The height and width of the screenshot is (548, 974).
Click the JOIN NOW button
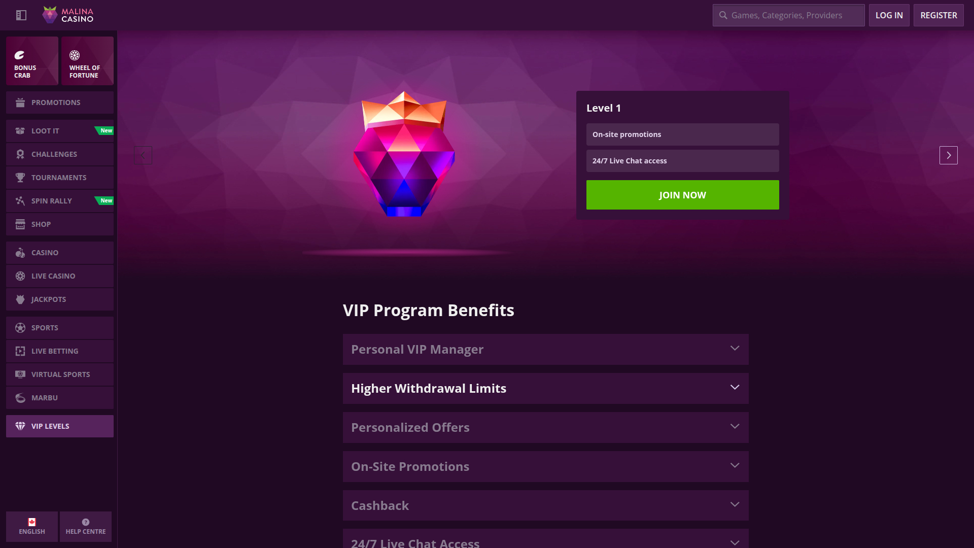pos(682,195)
